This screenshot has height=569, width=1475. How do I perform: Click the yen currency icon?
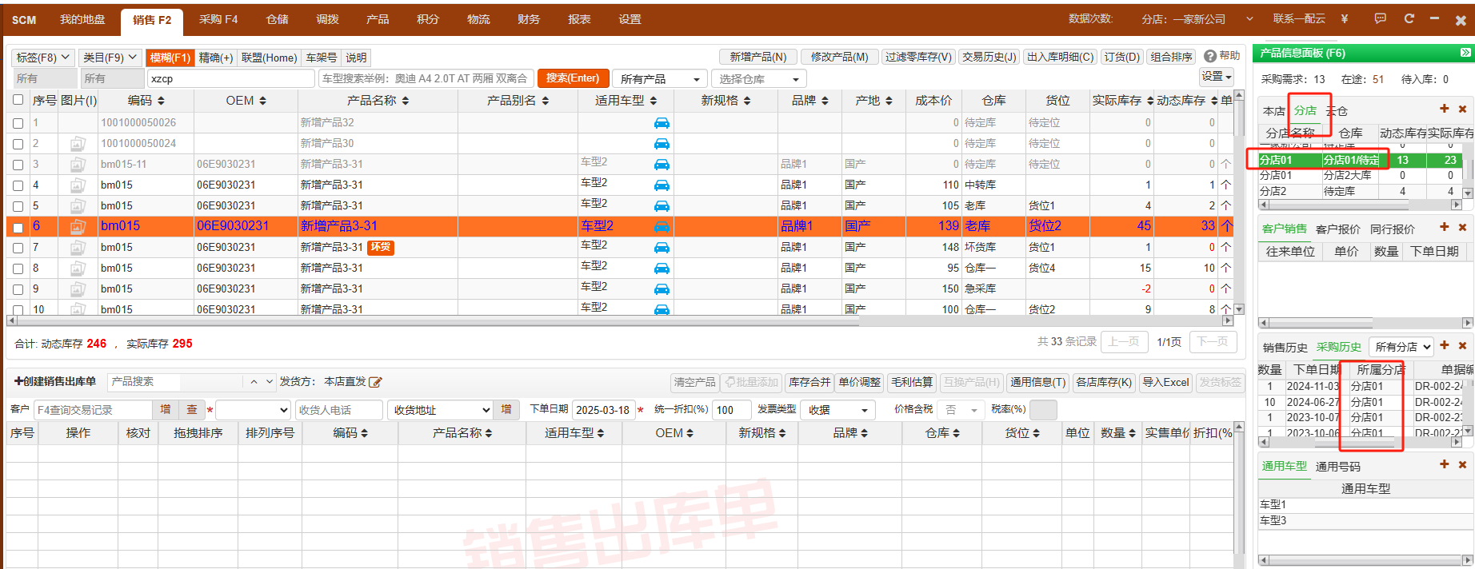click(x=1345, y=18)
